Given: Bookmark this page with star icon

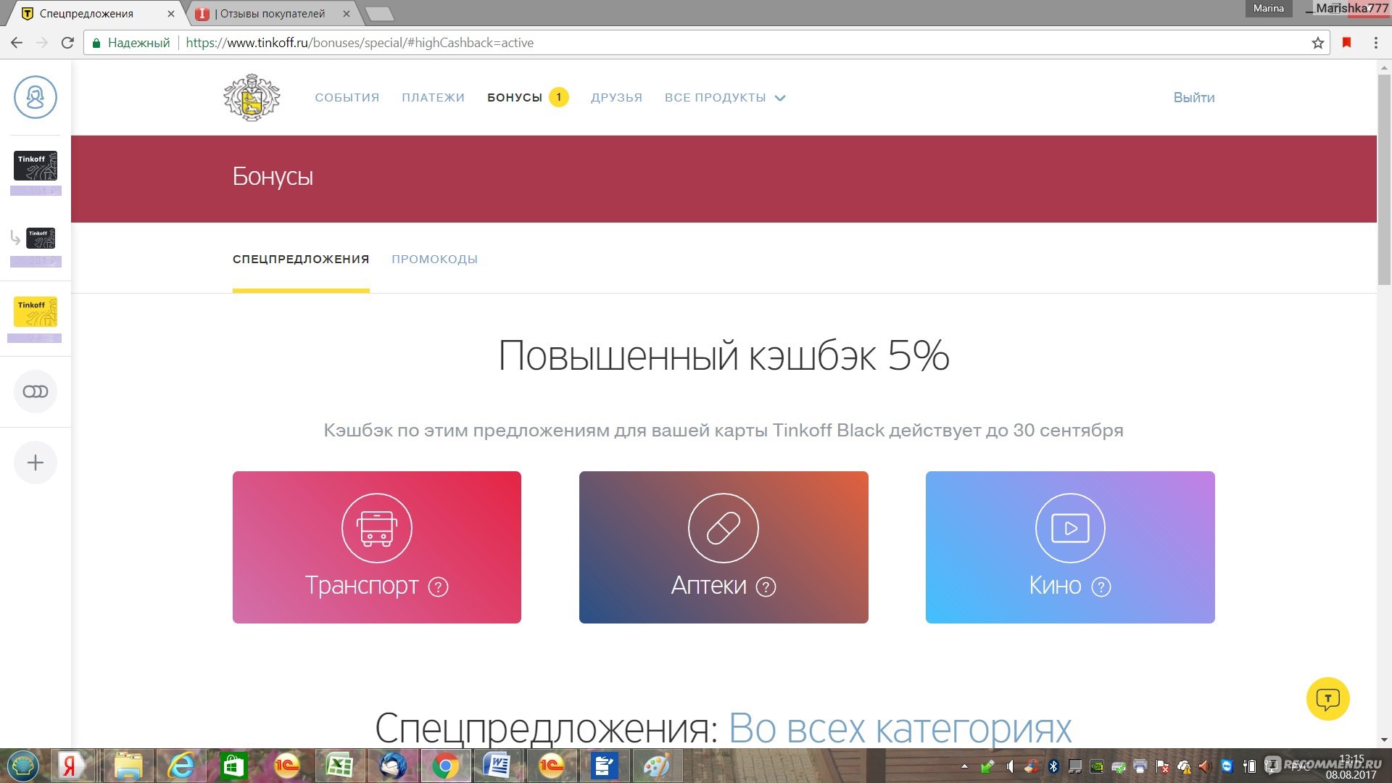Looking at the screenshot, I should 1317,43.
